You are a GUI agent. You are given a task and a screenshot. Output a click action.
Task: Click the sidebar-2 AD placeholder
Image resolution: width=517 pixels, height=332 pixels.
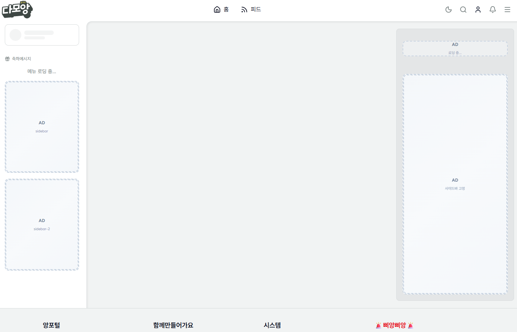click(x=42, y=225)
